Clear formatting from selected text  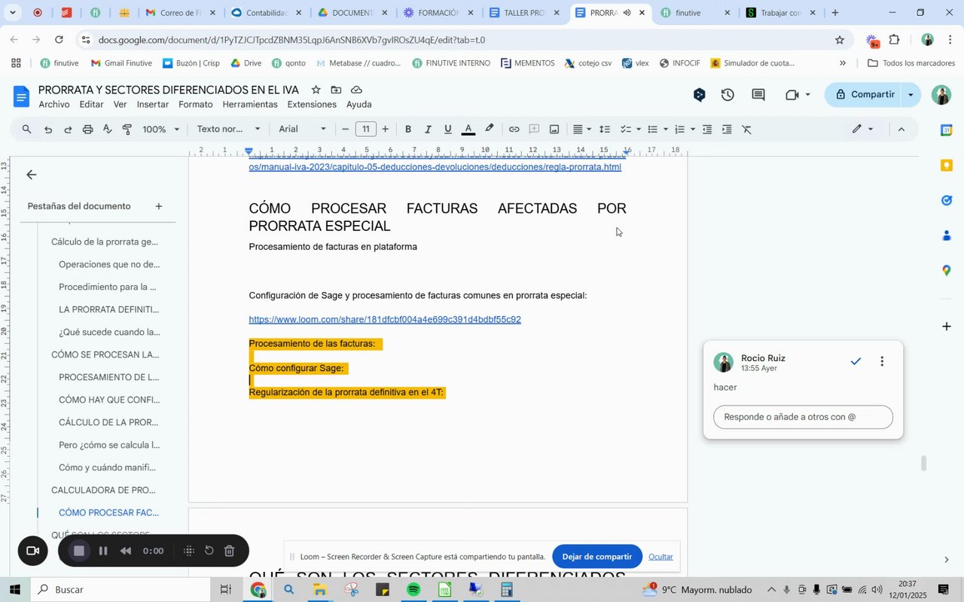coord(747,129)
